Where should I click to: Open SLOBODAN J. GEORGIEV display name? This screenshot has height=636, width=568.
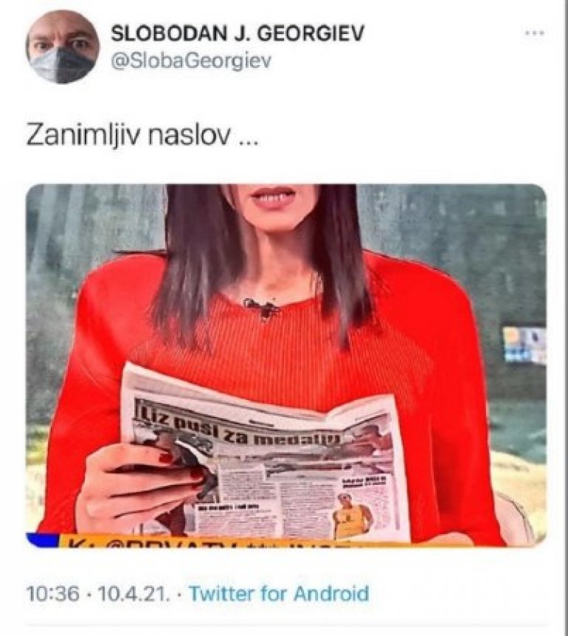pos(238,33)
